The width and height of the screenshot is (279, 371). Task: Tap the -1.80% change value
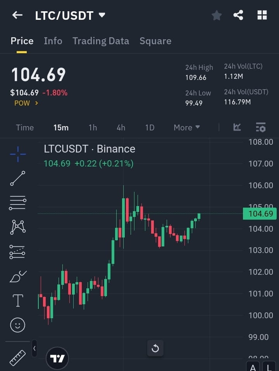tap(55, 92)
